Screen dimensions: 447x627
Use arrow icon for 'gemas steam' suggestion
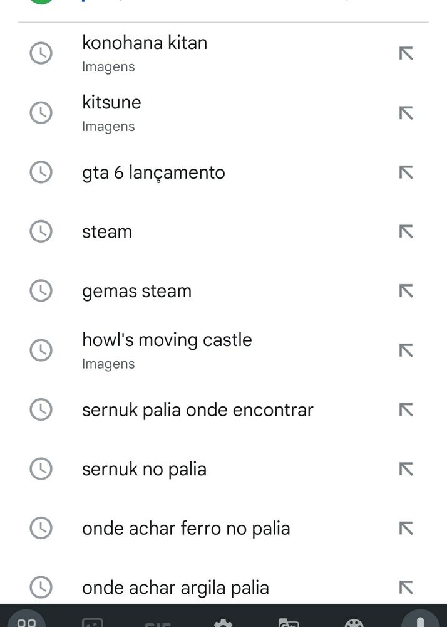click(x=406, y=291)
